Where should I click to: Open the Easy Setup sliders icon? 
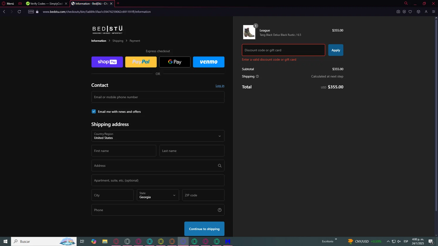434,12
